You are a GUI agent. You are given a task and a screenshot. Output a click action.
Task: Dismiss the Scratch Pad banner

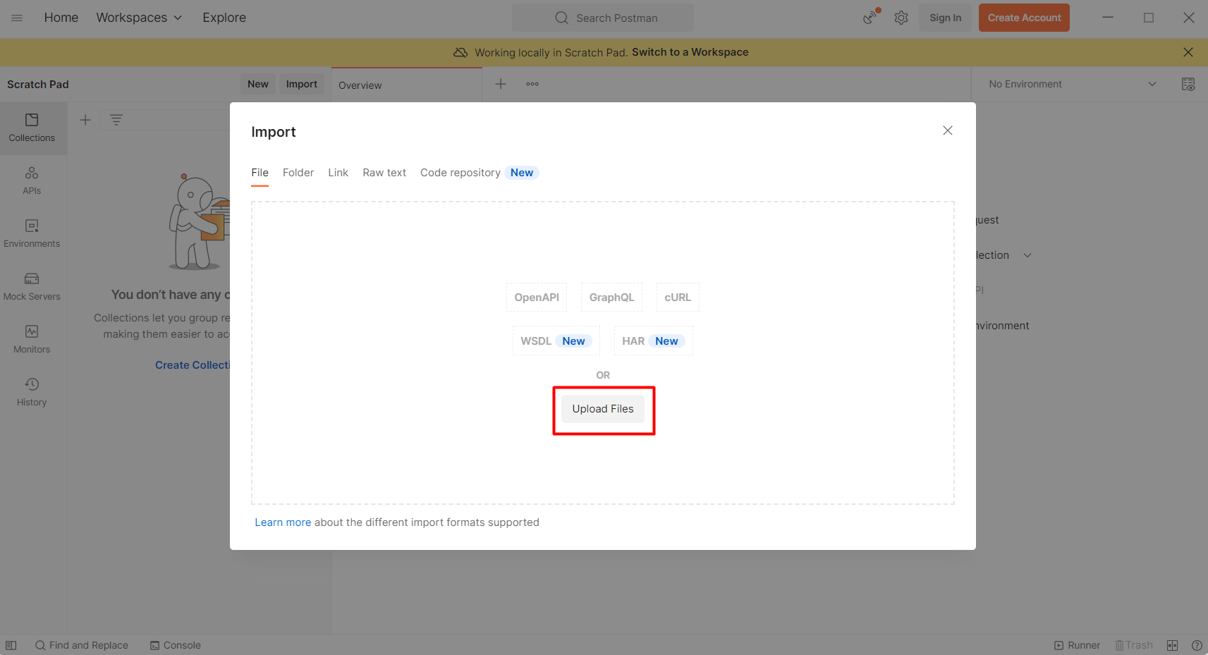pos(1188,52)
